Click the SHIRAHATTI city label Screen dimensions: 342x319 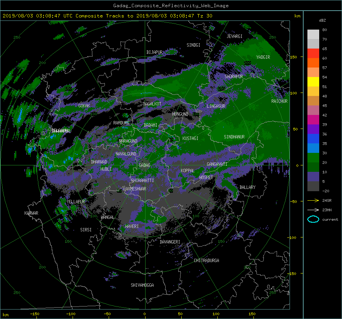point(142,181)
